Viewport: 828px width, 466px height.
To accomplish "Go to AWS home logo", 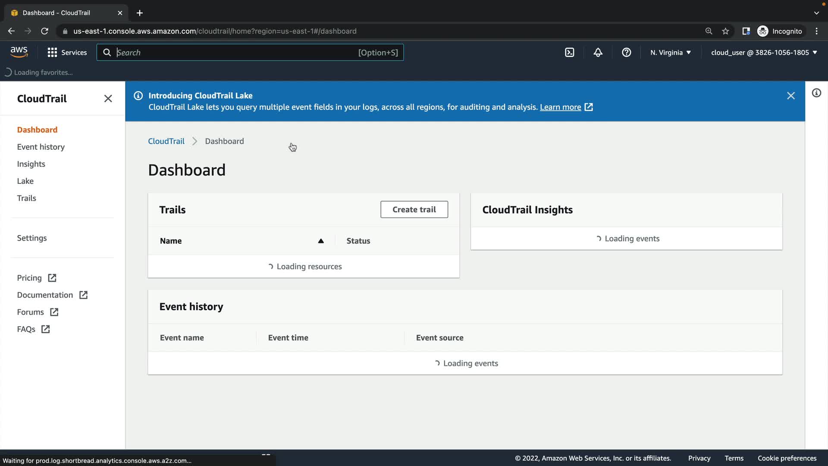I will (19, 52).
